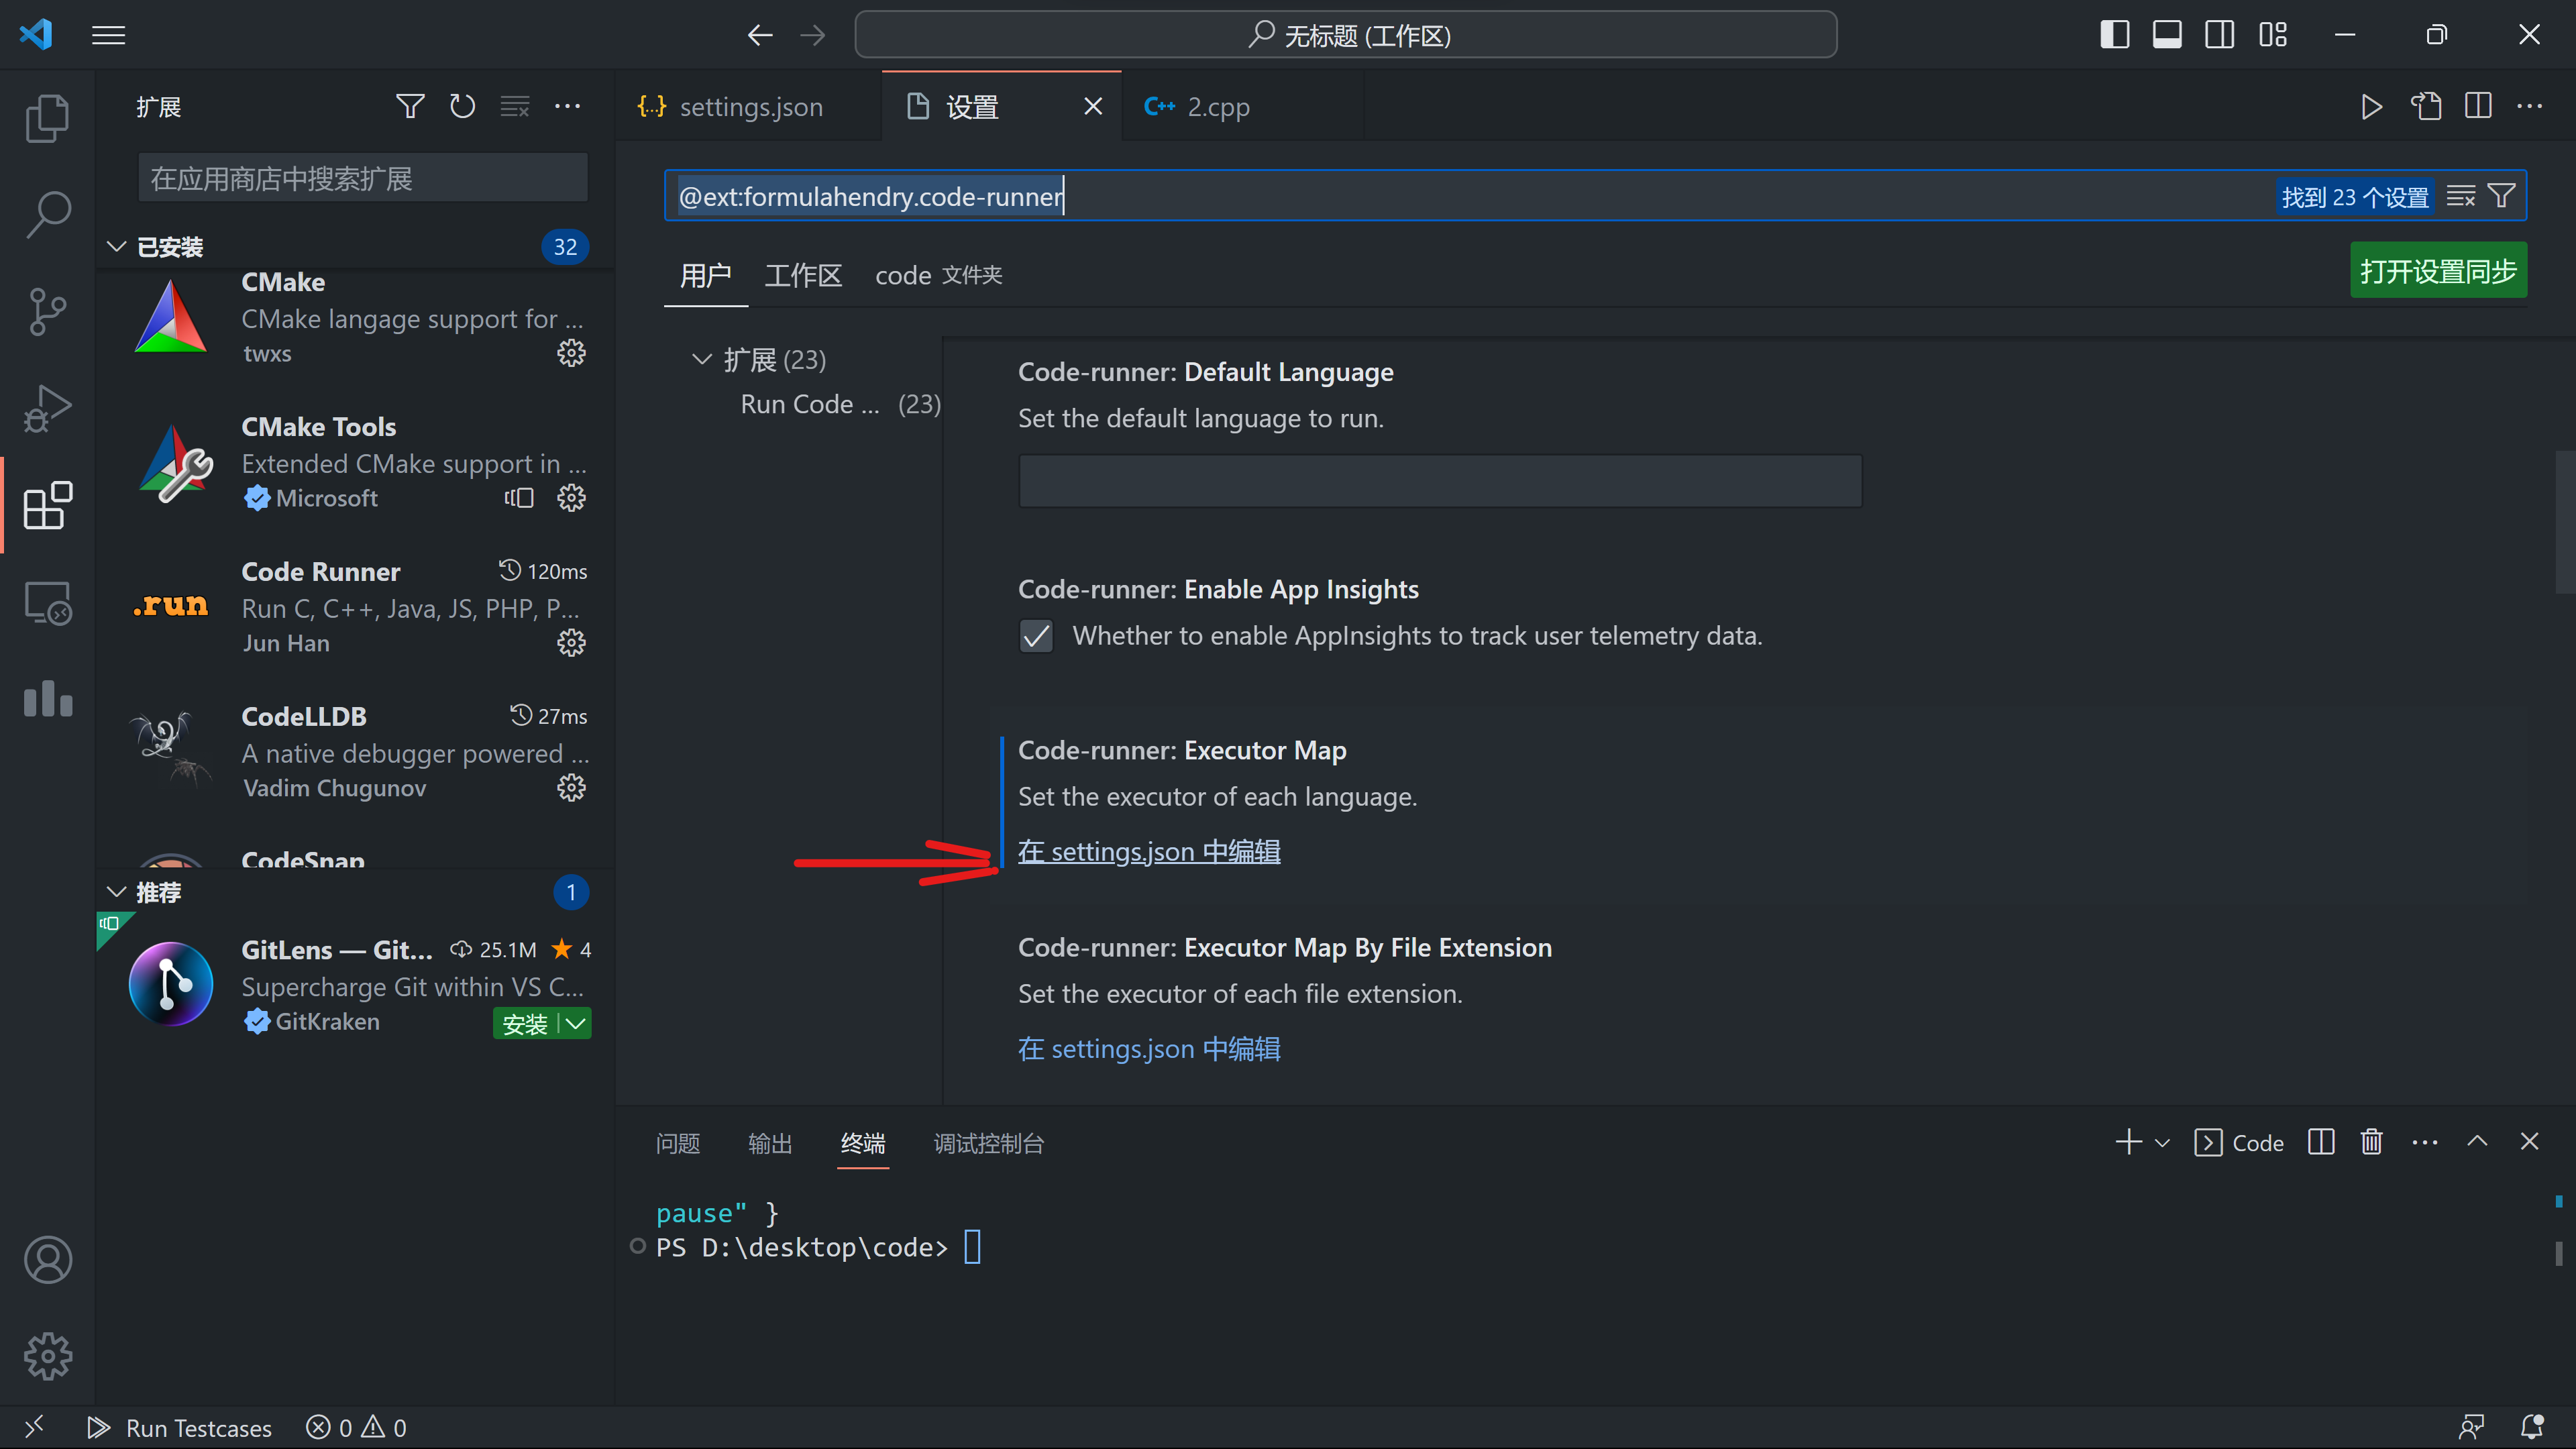
Task: Select code 文件夹 settings scope tab
Action: [938, 275]
